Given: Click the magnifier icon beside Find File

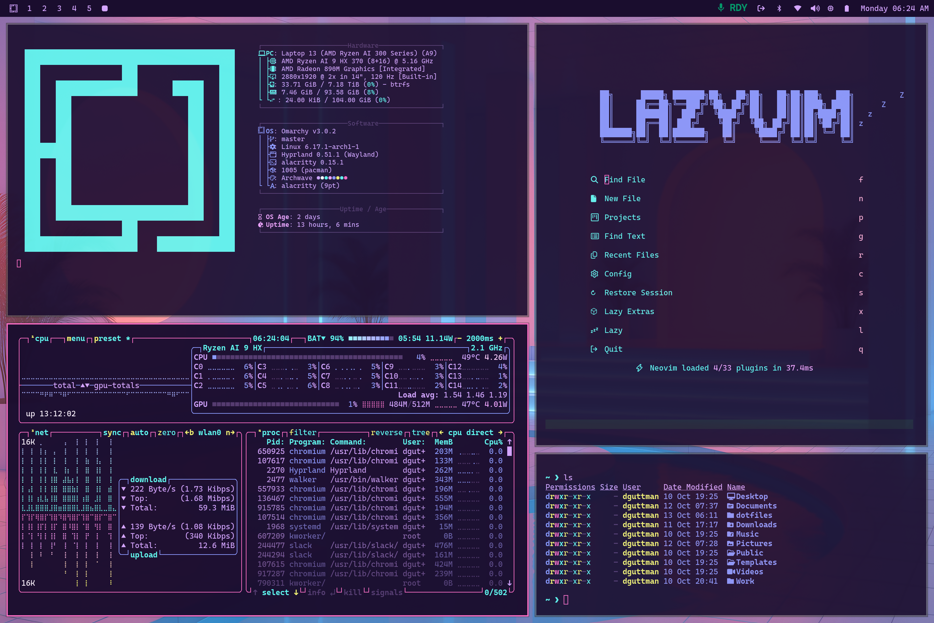Looking at the screenshot, I should [x=594, y=179].
